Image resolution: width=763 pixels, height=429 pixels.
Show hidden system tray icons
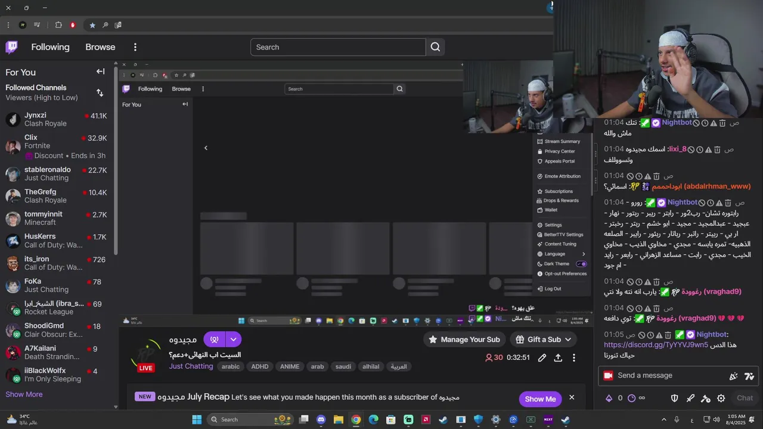click(x=664, y=419)
